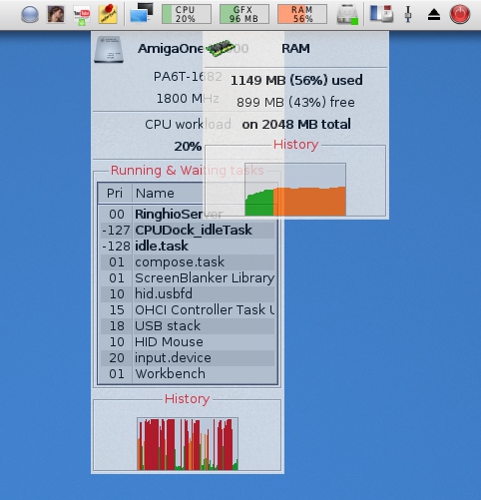Viewport: 481px width, 500px height.
Task: Click the blue and white window icon
Action: [382, 14]
